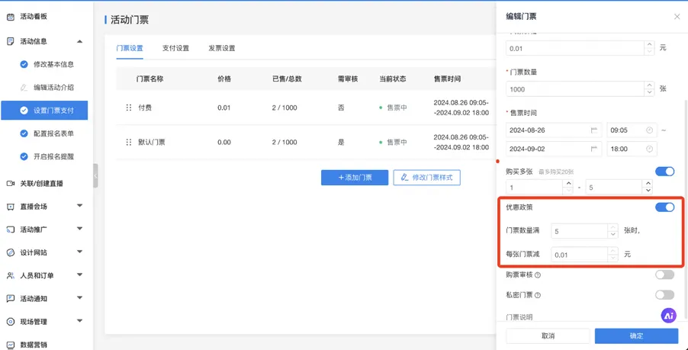Open calendar icon in 2024-08-26 date field
The height and width of the screenshot is (350, 688).
click(594, 130)
